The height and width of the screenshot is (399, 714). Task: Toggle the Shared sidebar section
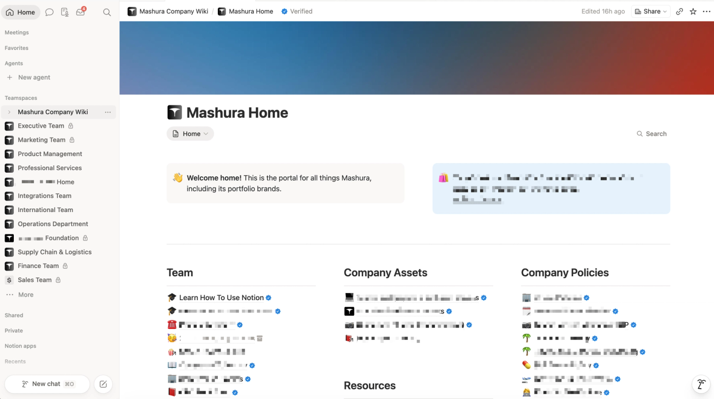(x=14, y=315)
